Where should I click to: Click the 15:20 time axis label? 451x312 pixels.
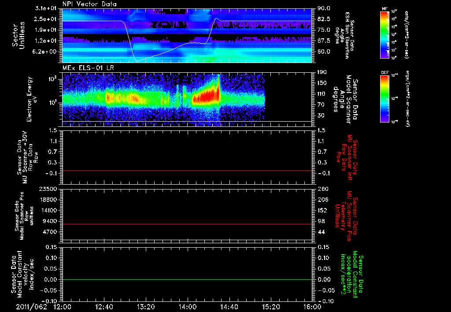click(x=271, y=307)
